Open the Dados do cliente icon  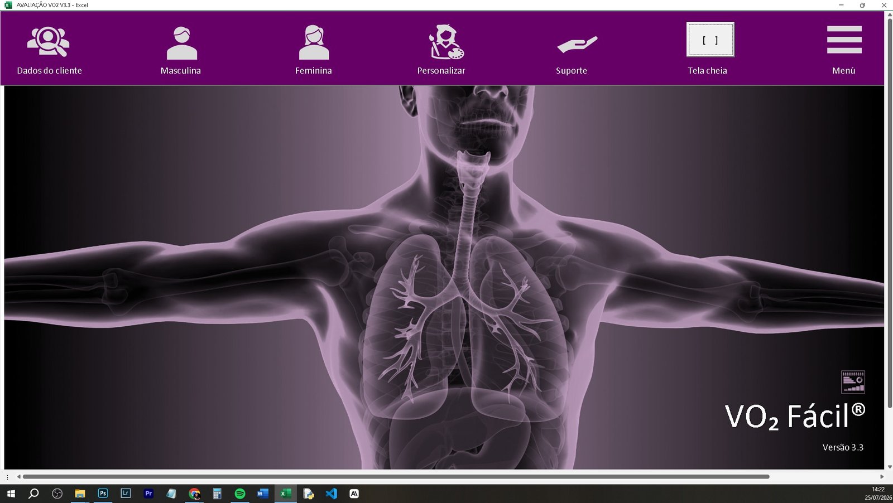coord(49,42)
